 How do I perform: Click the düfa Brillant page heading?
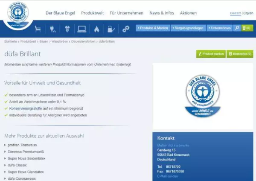[x=23, y=54]
